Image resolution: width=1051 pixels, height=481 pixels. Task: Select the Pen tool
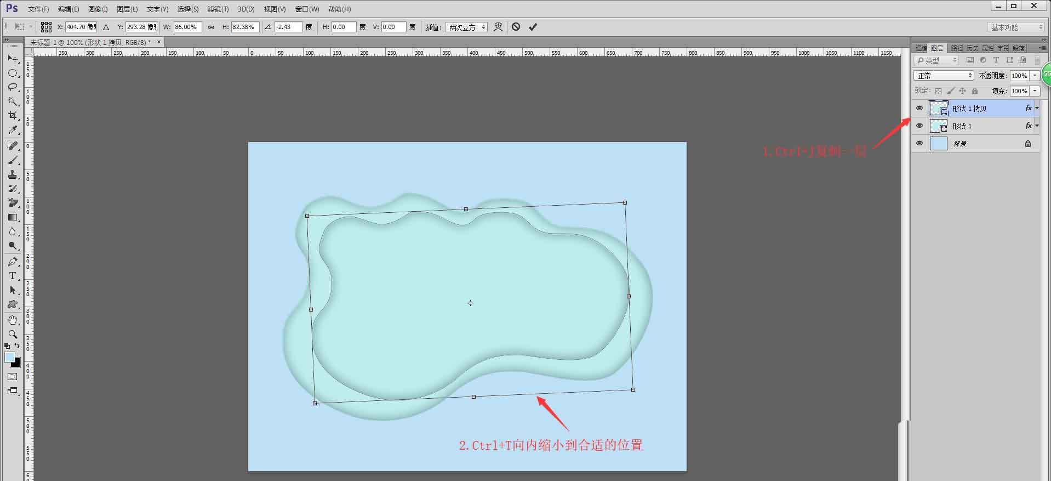[x=13, y=262]
